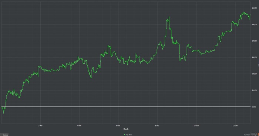Open the Options button below the graph
This screenshot has height=136, width=259.
pos(4,135)
